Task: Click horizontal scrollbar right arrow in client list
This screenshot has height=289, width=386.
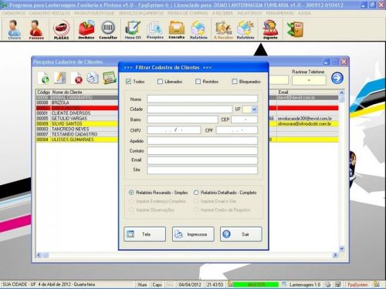Action: (x=335, y=255)
